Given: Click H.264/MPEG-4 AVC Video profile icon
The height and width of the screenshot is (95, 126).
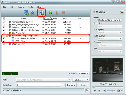Looking at the screenshot, I should click(x=13, y=38).
